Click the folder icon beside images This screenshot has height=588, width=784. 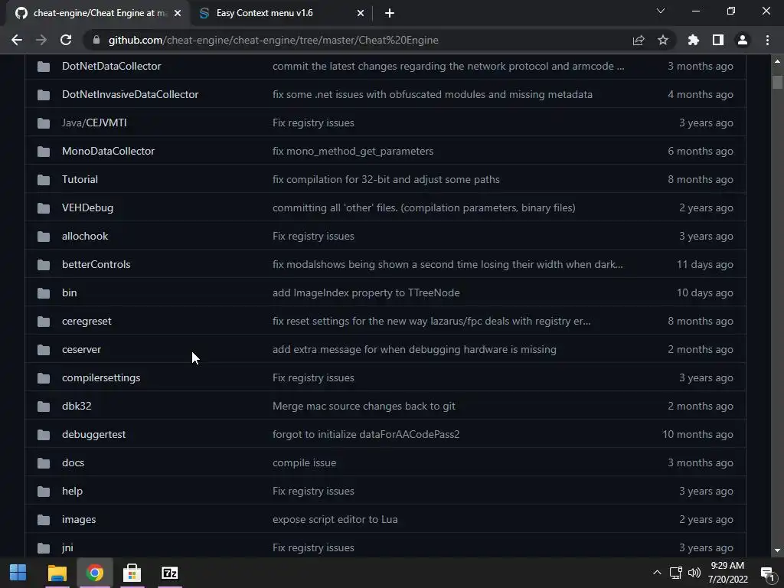point(44,520)
